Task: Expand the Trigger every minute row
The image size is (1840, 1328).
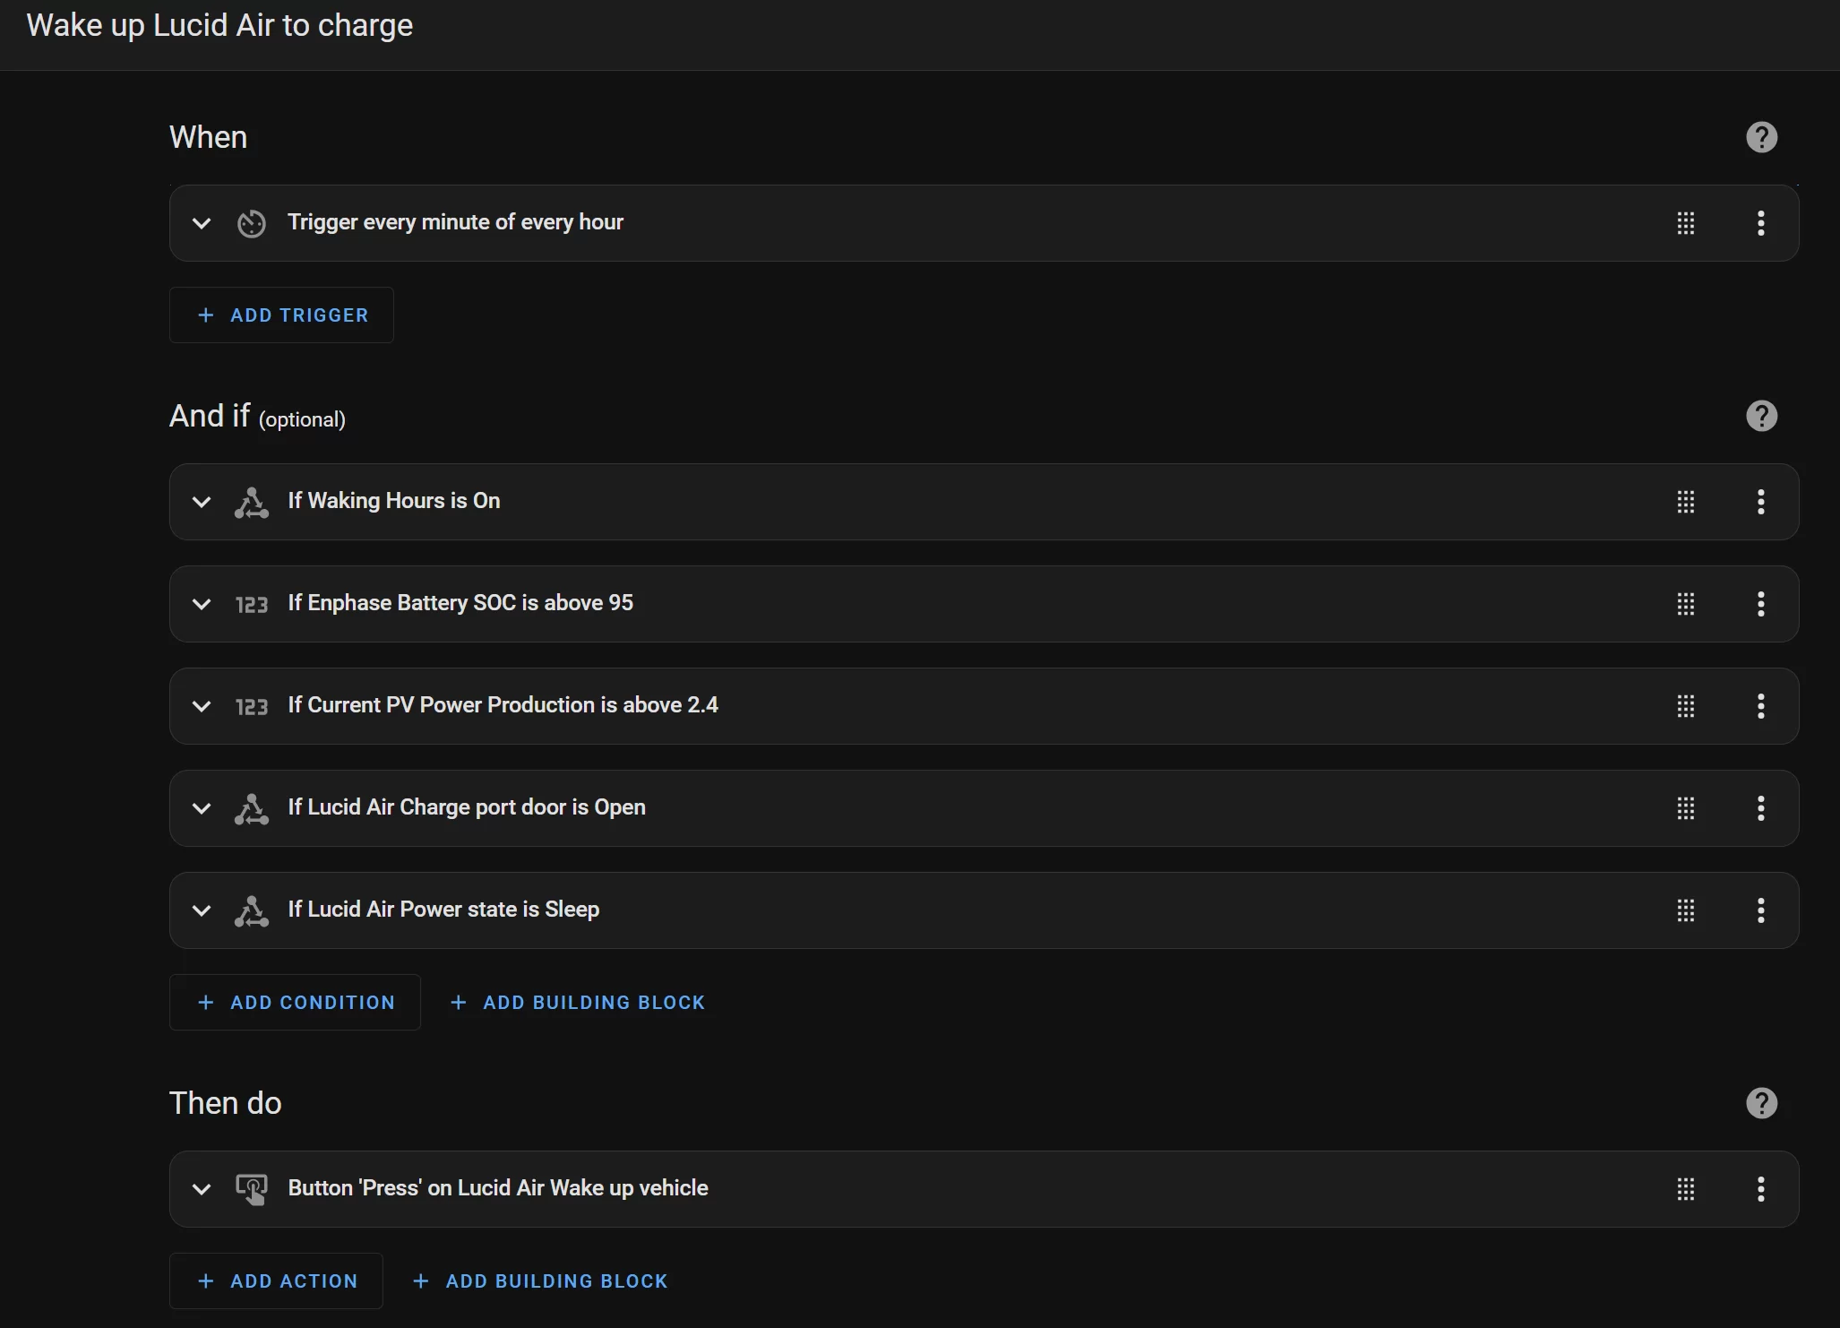Action: pos(202,223)
